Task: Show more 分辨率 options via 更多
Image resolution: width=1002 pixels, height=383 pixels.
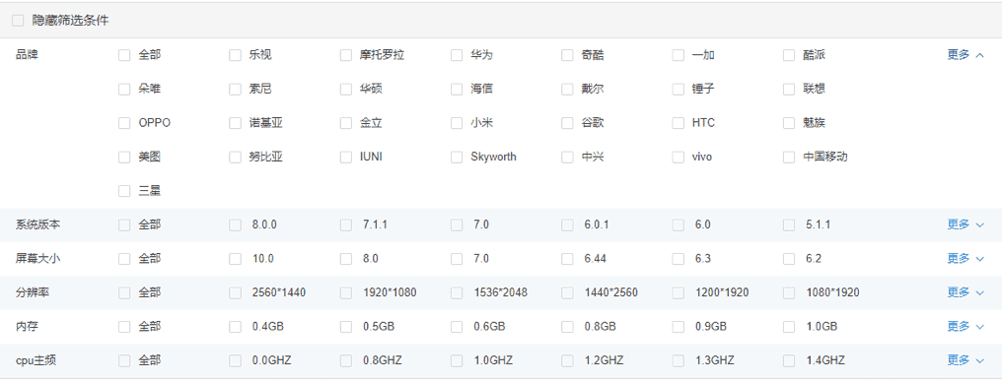Action: pyautogui.click(x=965, y=292)
